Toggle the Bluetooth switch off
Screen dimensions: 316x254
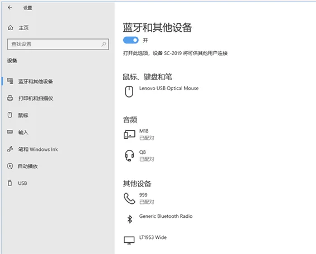[x=131, y=40]
